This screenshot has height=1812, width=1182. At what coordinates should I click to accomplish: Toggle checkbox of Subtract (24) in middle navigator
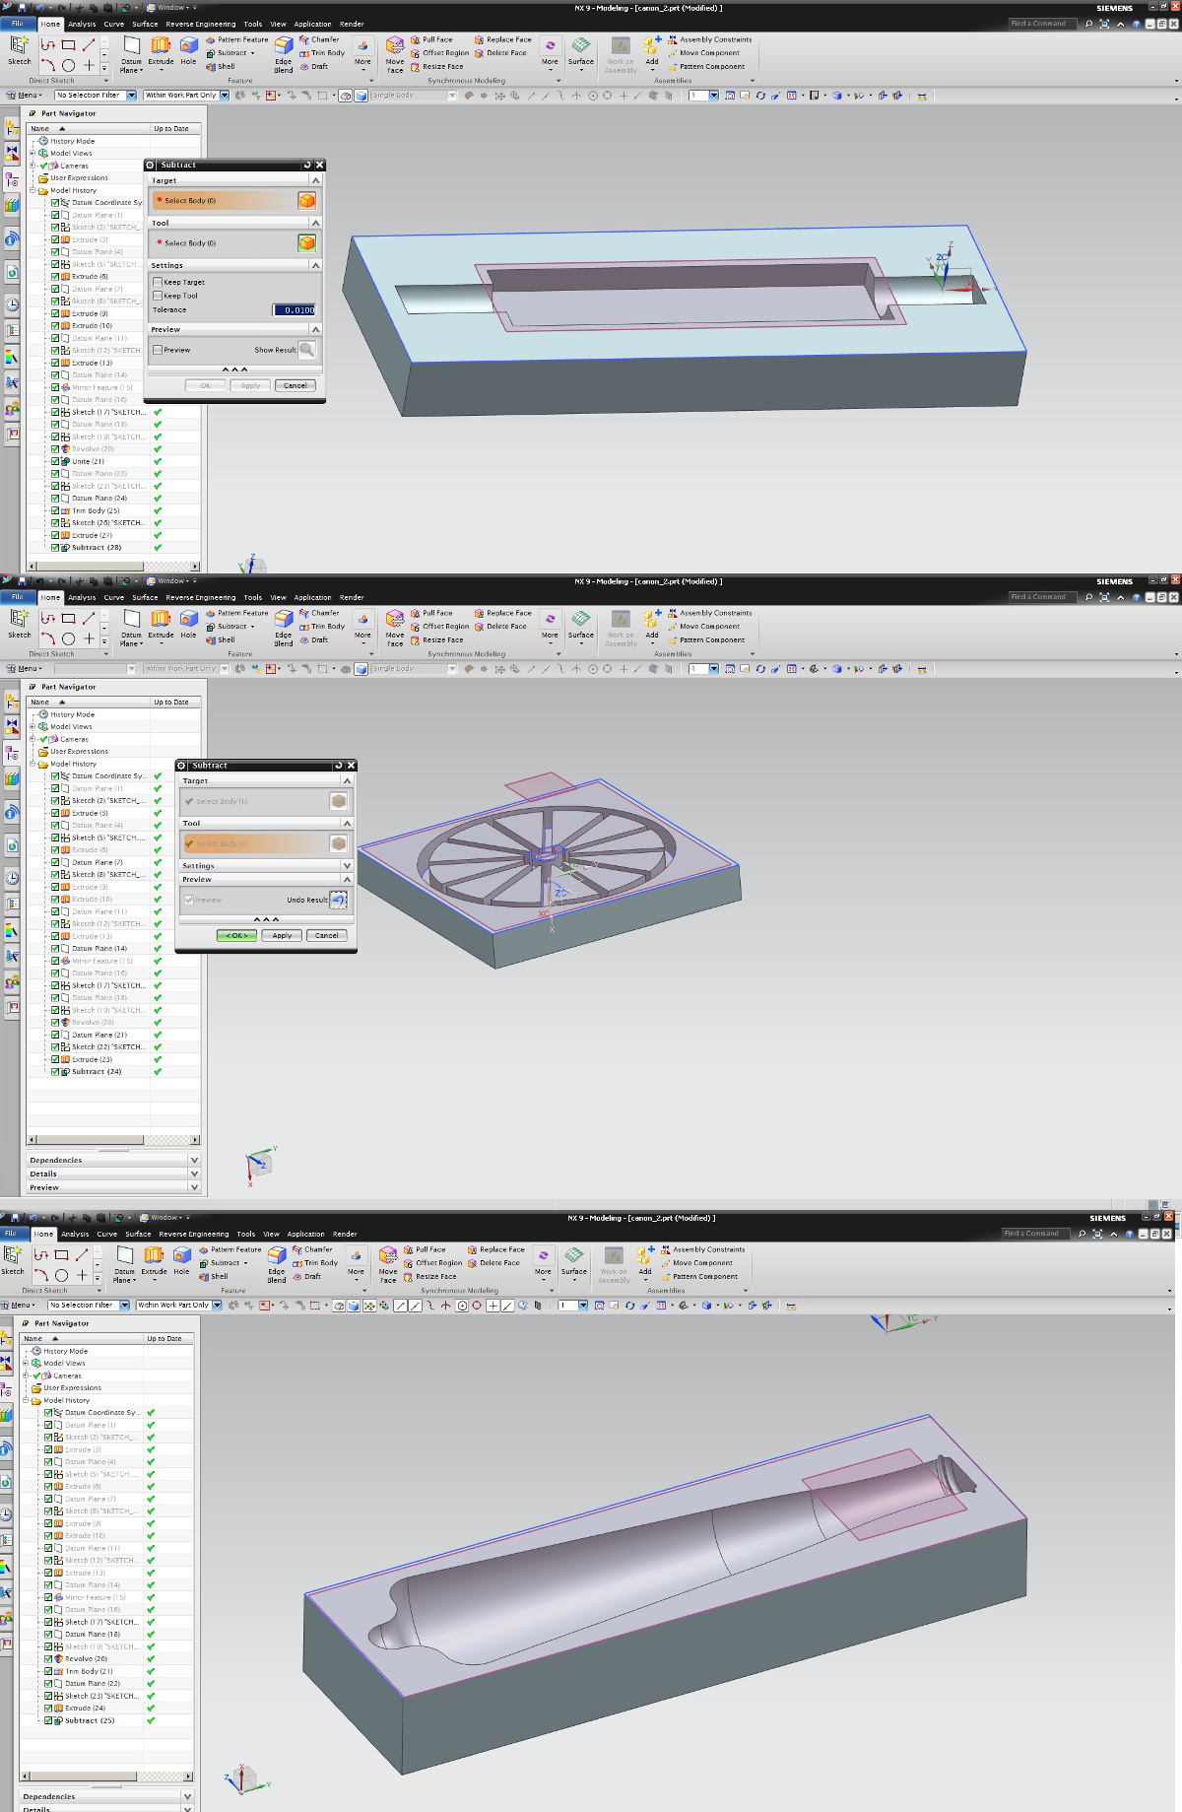click(55, 1071)
